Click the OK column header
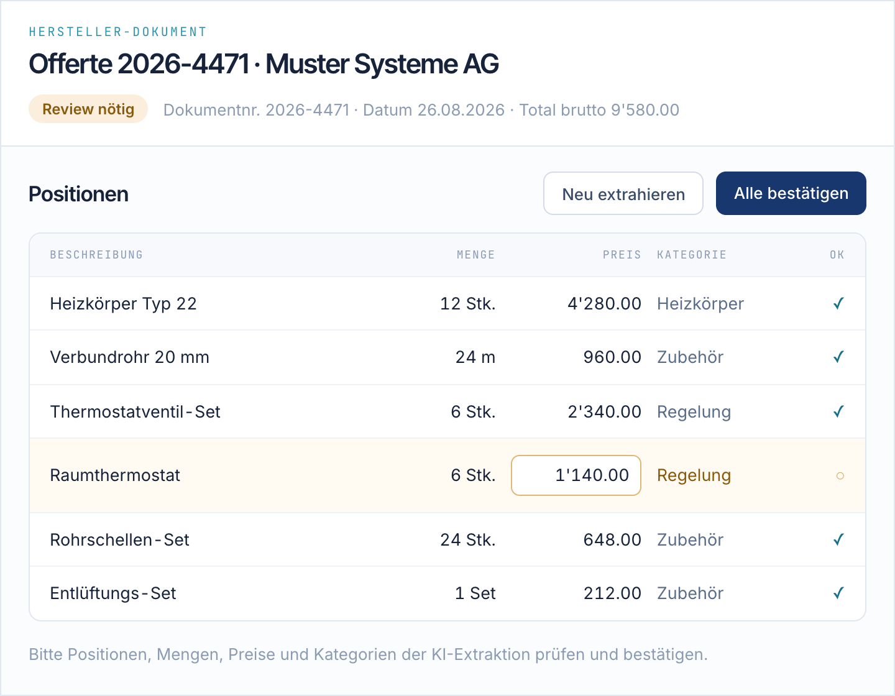This screenshot has width=895, height=696. click(x=837, y=255)
